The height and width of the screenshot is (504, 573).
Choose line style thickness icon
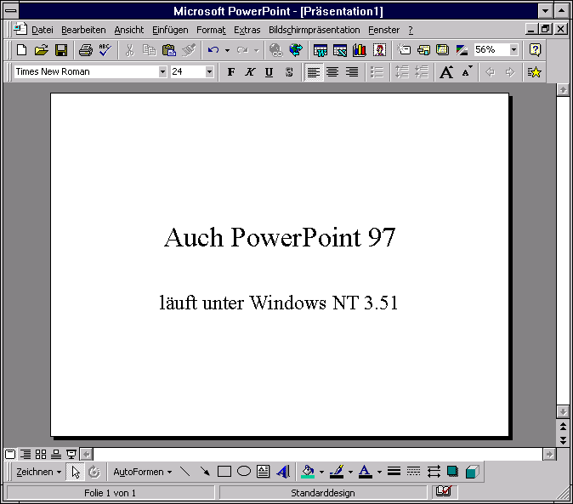(394, 472)
